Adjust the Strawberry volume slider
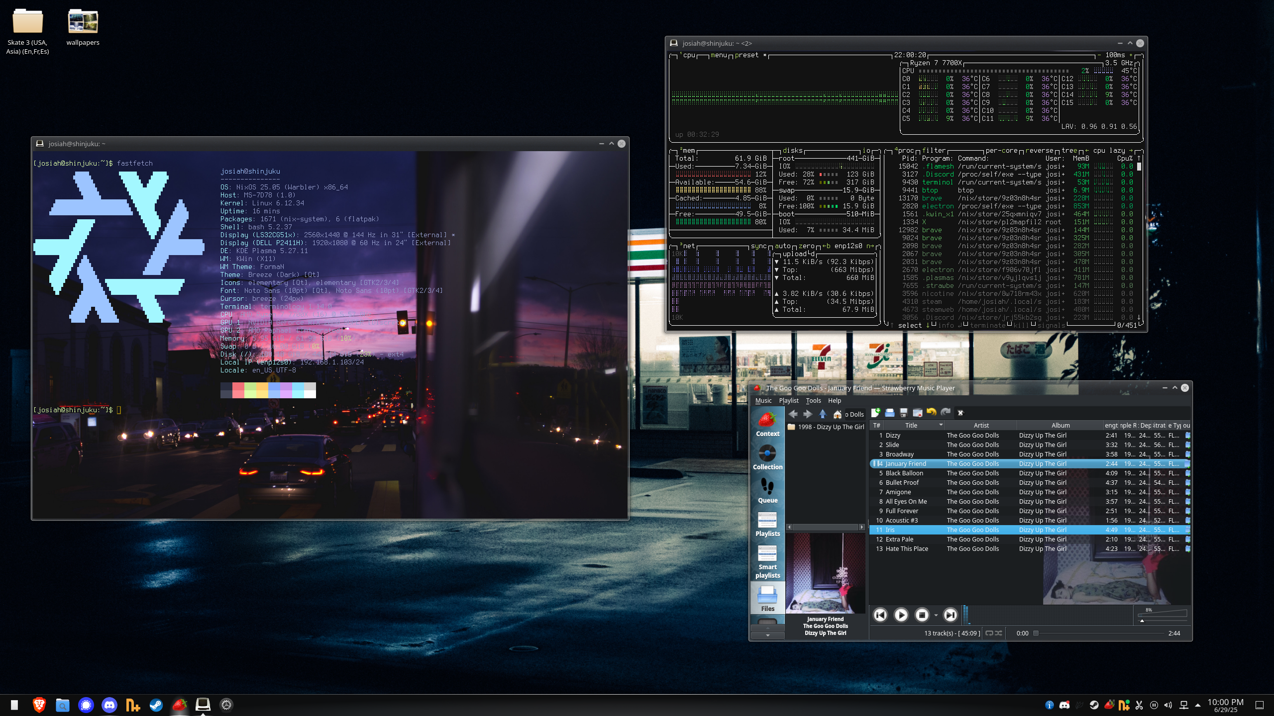 coord(1163,616)
